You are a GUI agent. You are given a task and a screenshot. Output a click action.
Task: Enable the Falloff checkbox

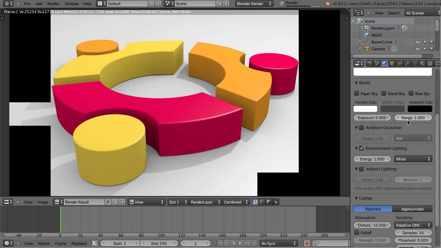pyautogui.click(x=357, y=232)
